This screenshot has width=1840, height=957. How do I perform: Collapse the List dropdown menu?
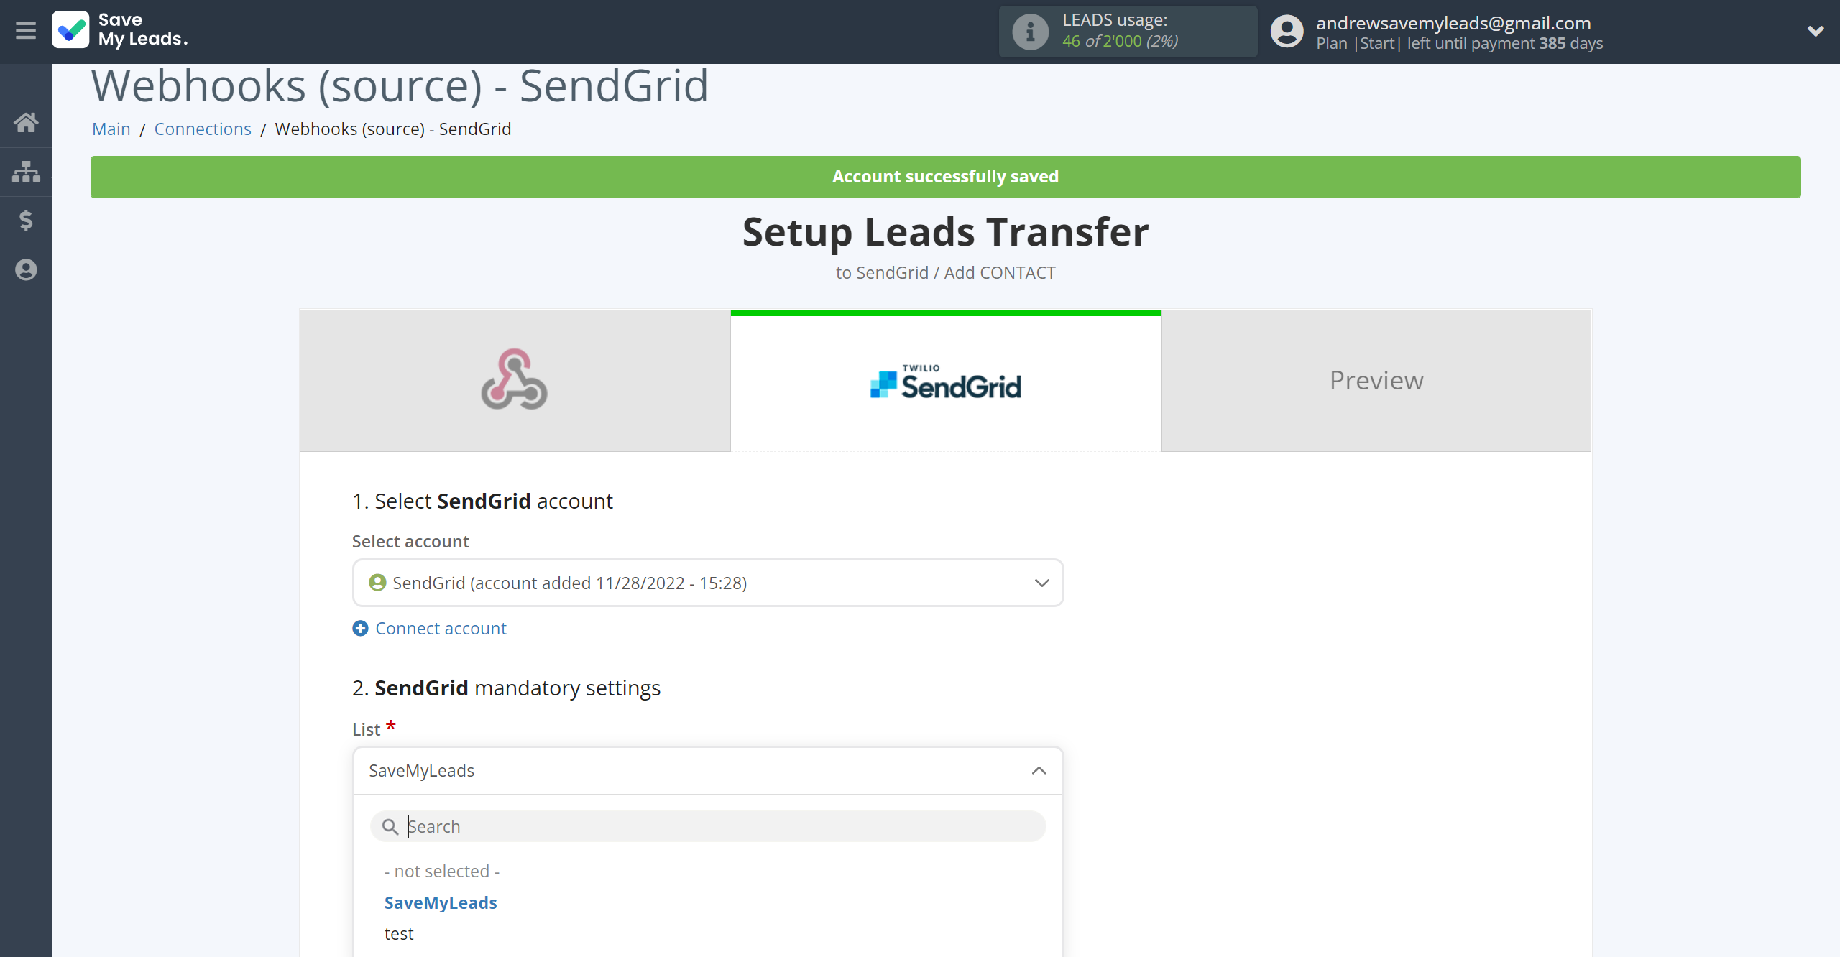(1038, 769)
